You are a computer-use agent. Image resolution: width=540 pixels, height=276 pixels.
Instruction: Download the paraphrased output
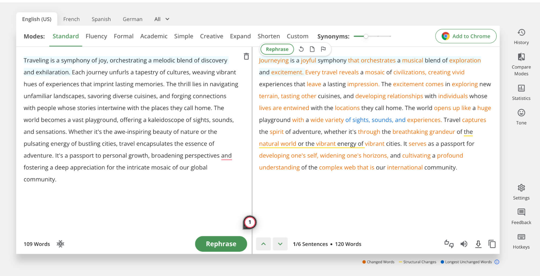click(x=478, y=244)
